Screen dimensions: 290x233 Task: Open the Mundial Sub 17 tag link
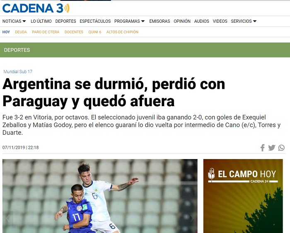(18, 71)
